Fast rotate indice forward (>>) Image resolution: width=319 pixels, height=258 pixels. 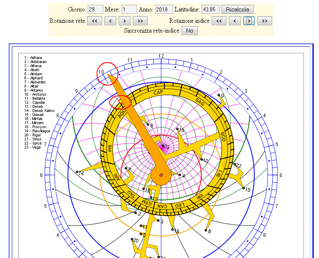pos(264,21)
